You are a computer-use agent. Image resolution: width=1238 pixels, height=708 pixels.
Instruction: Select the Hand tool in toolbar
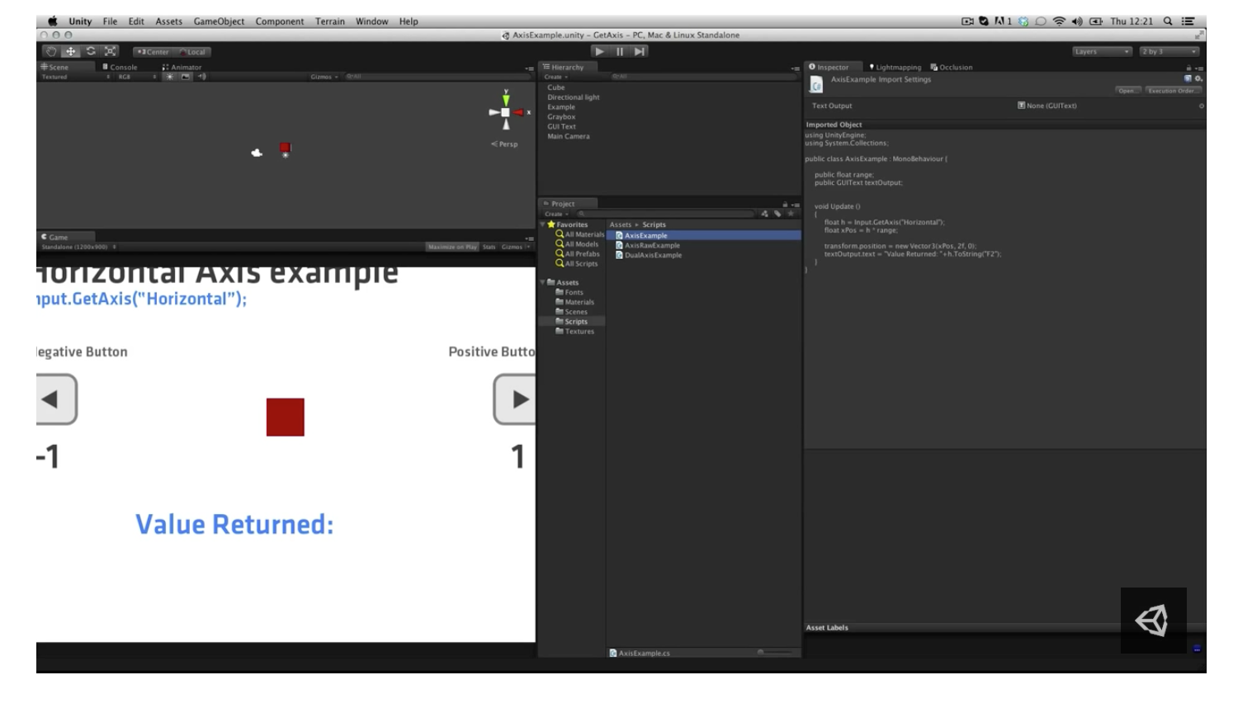(x=51, y=51)
